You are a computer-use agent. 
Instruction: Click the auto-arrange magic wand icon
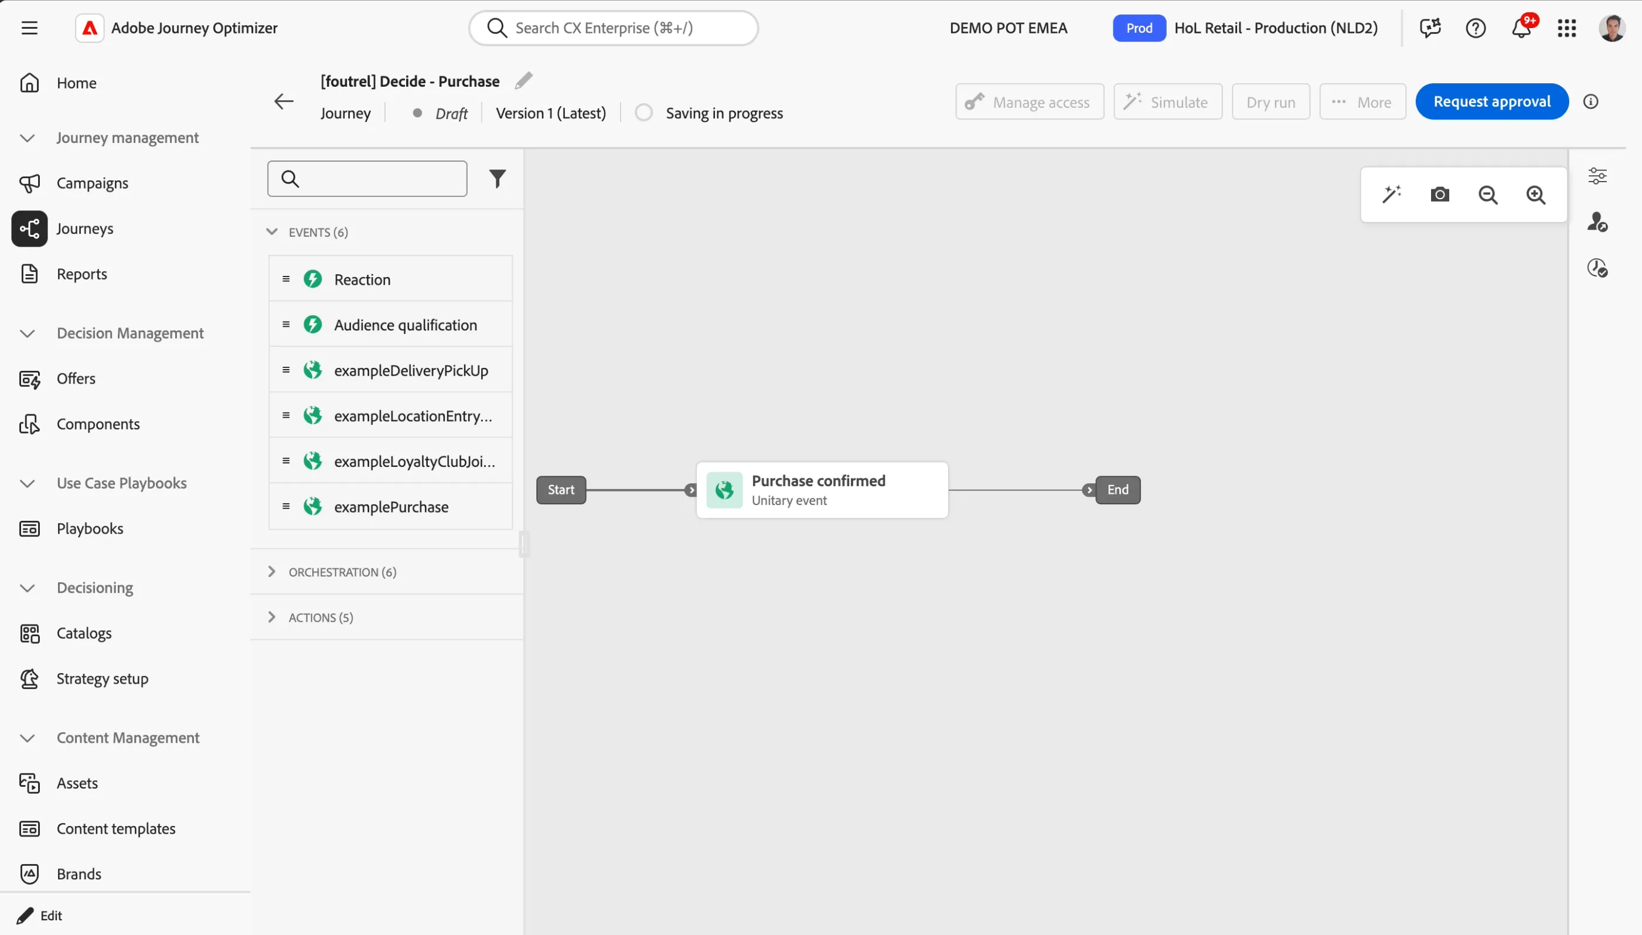click(1392, 194)
